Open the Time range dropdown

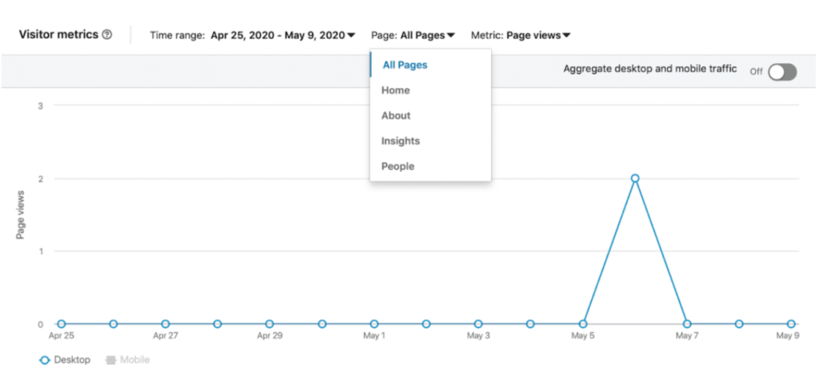tap(282, 35)
